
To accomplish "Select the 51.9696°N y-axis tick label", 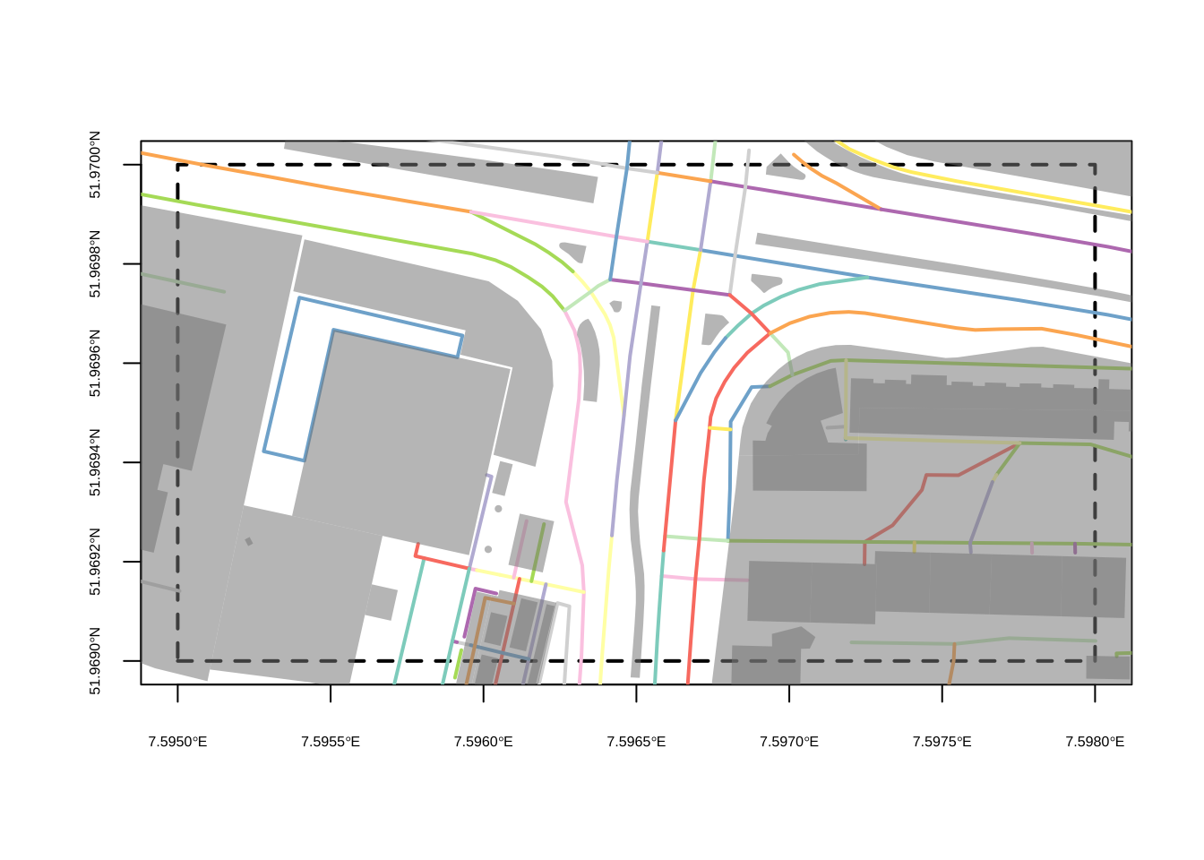I will 95,363.
